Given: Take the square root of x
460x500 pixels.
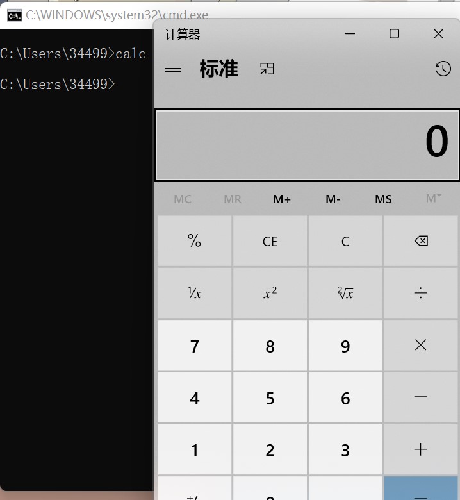Looking at the screenshot, I should tap(345, 293).
